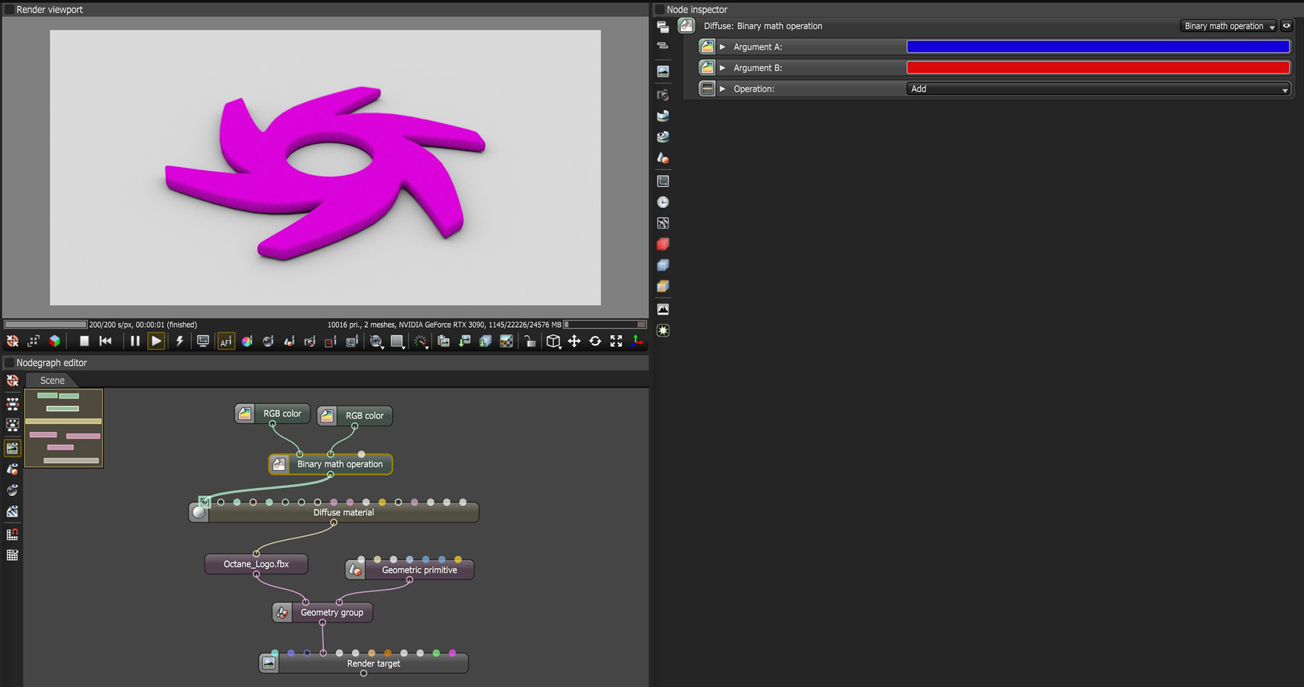The image size is (1304, 687).
Task: Click the clock icon in the Node inspector sidebar
Action: coord(663,202)
